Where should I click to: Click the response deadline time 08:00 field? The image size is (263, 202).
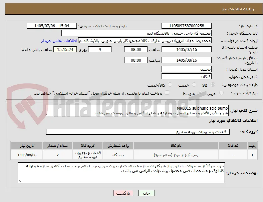tap(136, 50)
